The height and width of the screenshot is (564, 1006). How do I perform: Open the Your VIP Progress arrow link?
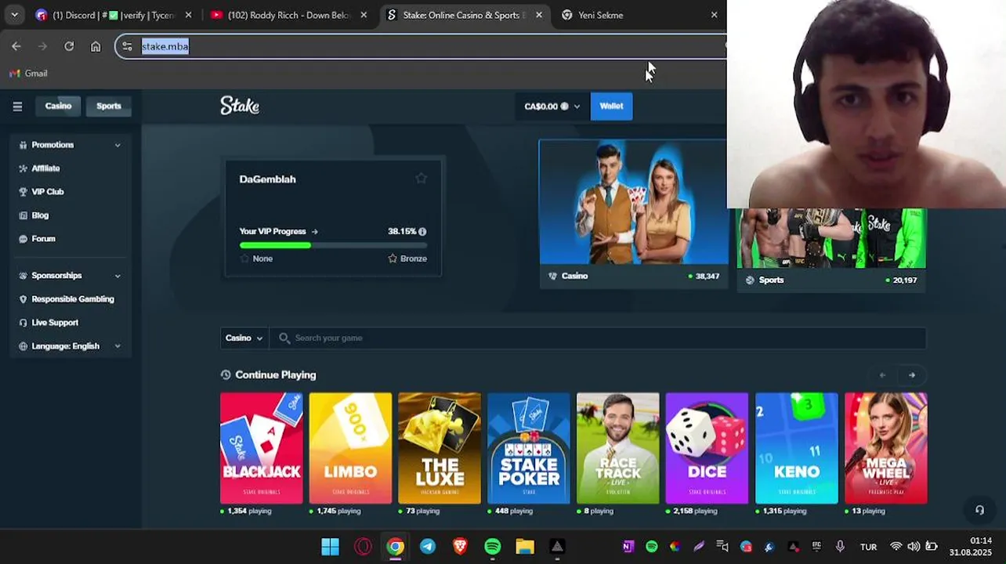pyautogui.click(x=314, y=232)
